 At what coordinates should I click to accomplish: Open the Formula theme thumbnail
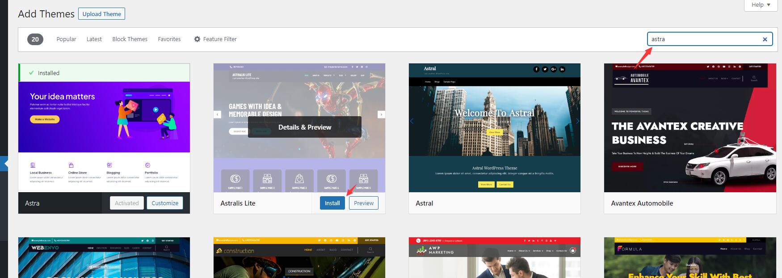(690, 257)
